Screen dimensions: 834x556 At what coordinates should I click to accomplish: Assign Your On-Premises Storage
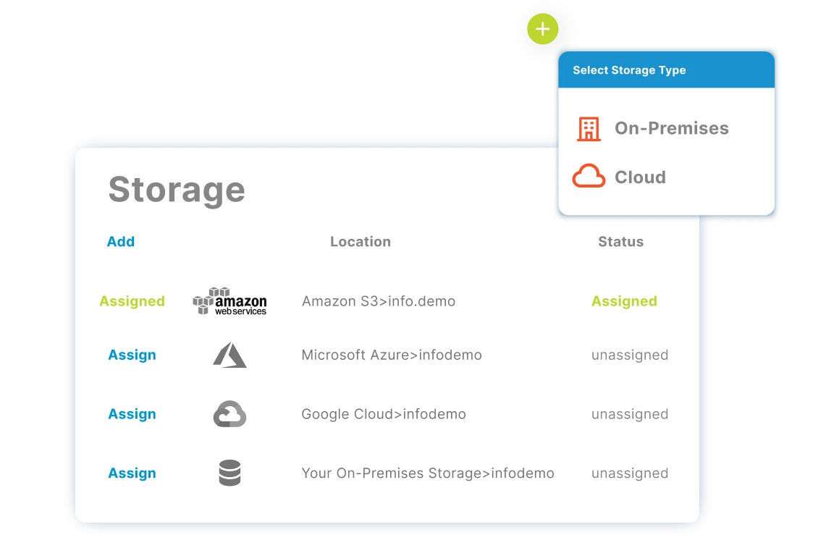[132, 473]
